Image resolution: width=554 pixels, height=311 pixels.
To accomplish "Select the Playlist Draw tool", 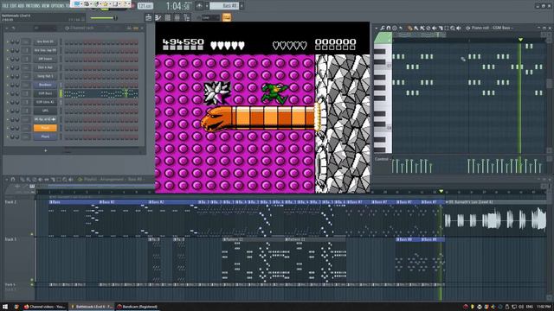I will pyautogui.click(x=23, y=179).
